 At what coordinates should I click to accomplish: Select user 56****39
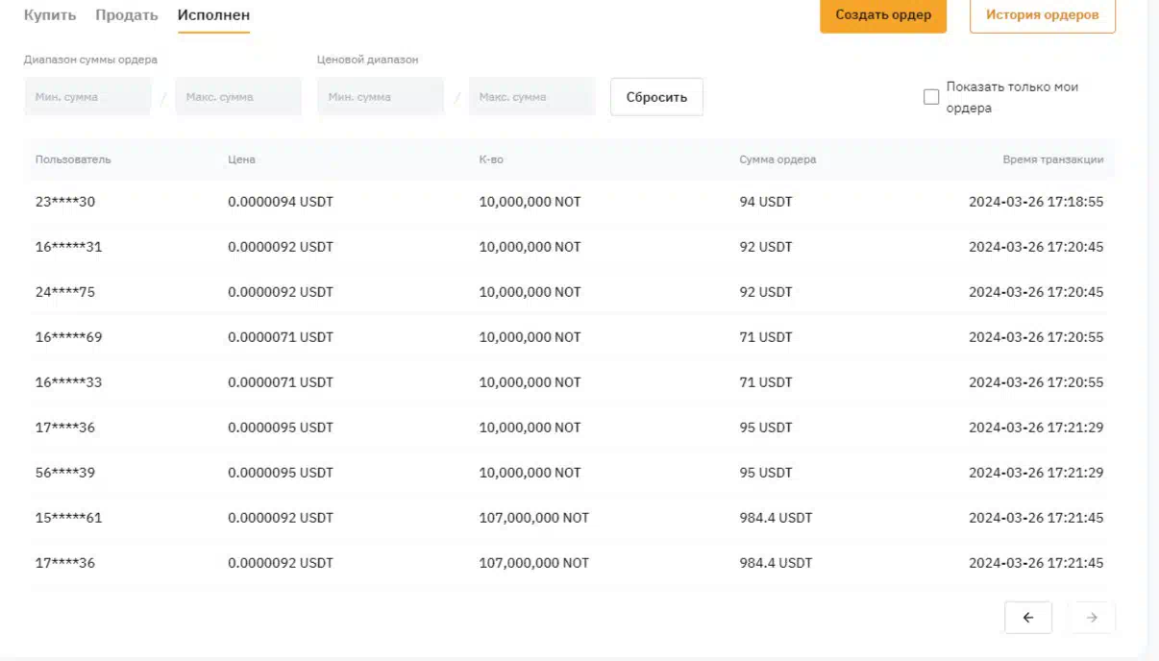click(x=65, y=473)
